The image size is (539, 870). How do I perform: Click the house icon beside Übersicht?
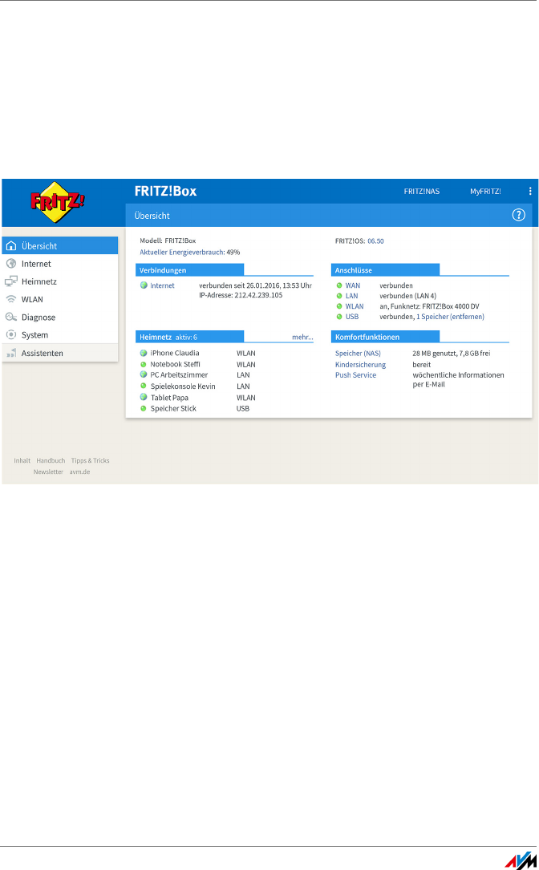click(x=11, y=246)
